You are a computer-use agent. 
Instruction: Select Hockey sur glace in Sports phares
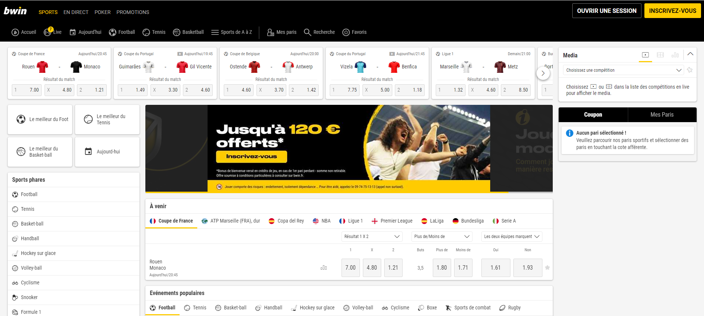point(74,253)
